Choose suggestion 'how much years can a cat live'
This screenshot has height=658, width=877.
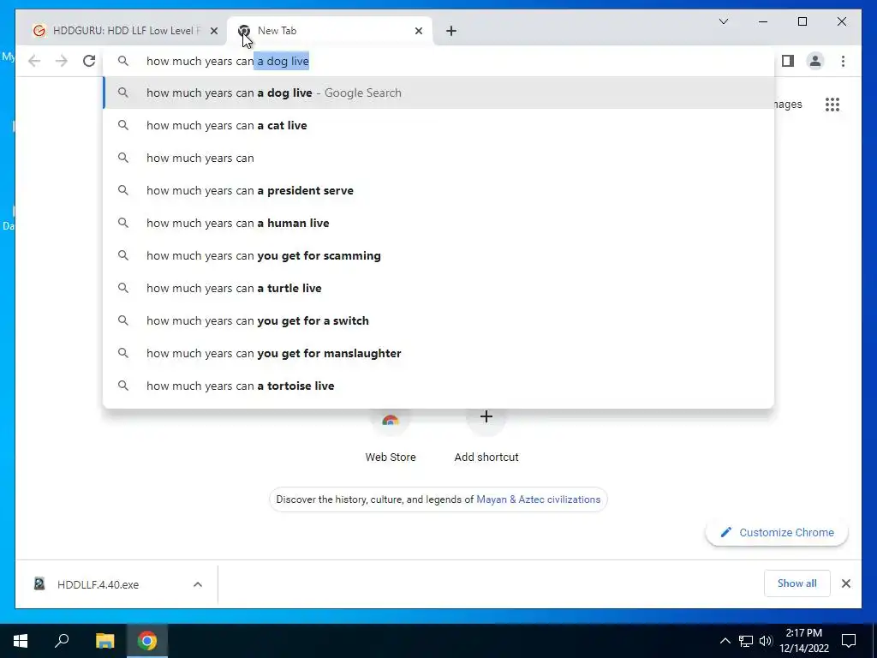(x=438, y=125)
